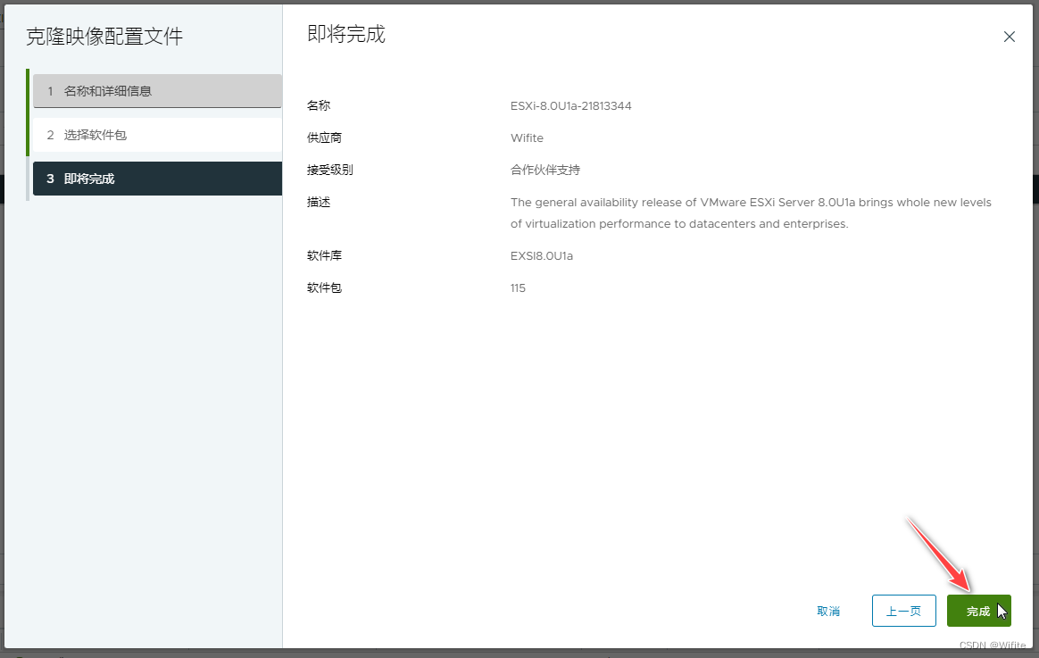The height and width of the screenshot is (658, 1039).
Task: Click the 描述 field label
Action: tap(319, 202)
